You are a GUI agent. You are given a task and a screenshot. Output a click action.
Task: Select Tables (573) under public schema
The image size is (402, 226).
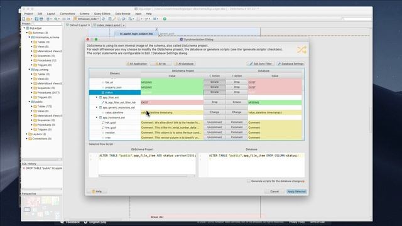point(45,106)
